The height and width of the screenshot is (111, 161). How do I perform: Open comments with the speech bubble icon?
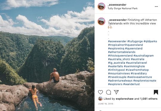pyautogui.click(x=109, y=92)
